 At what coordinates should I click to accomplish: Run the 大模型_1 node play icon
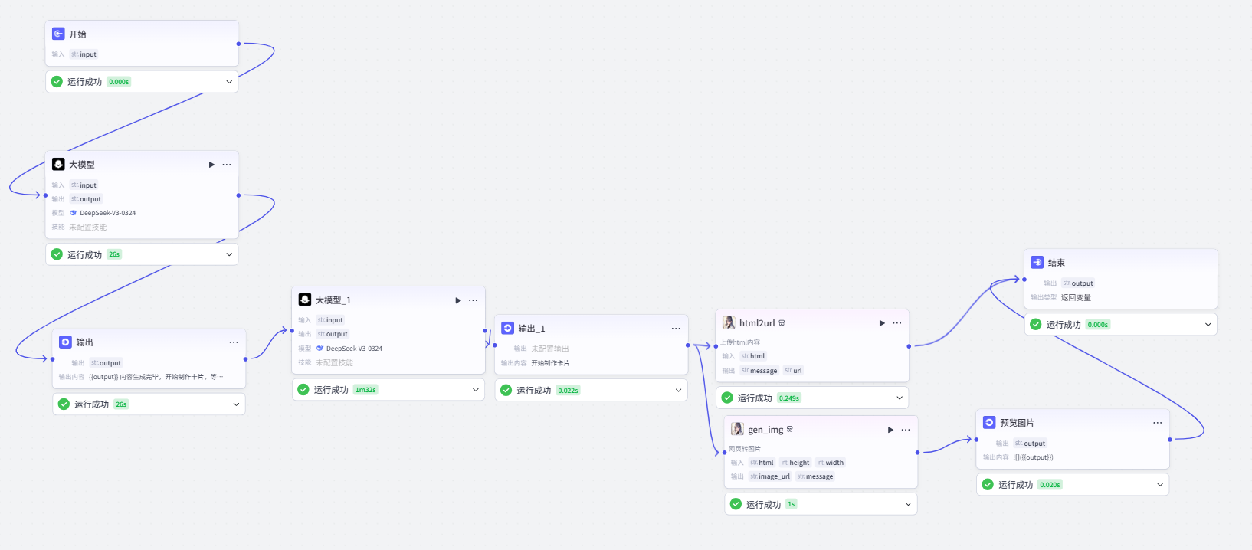coord(458,300)
